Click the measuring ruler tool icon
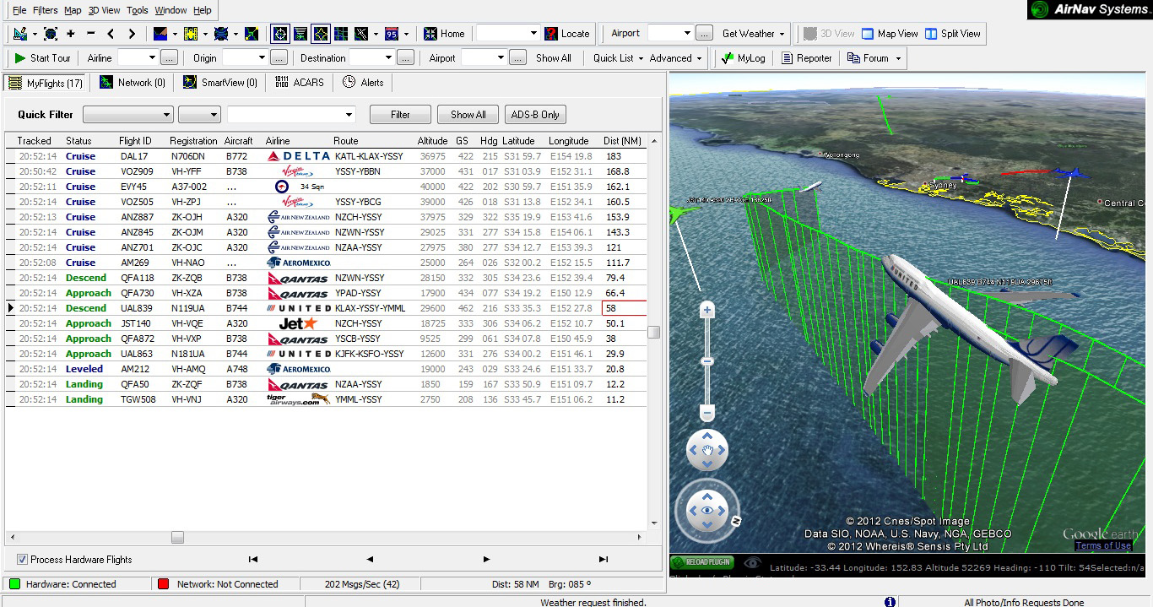This screenshot has width=1153, height=607. [x=20, y=34]
